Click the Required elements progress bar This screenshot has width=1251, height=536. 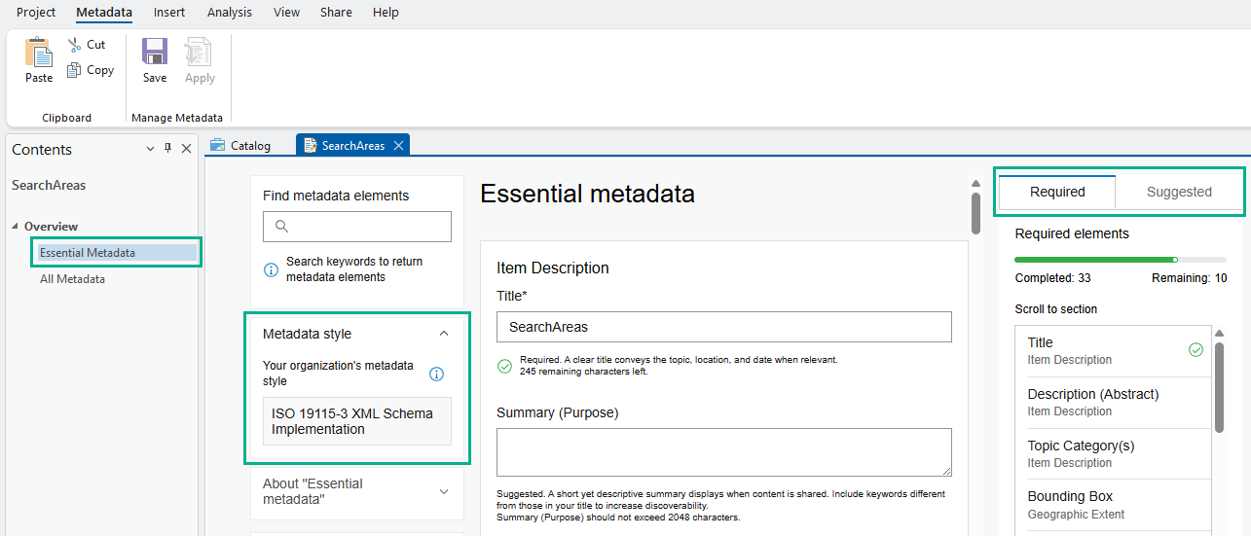pos(1120,260)
